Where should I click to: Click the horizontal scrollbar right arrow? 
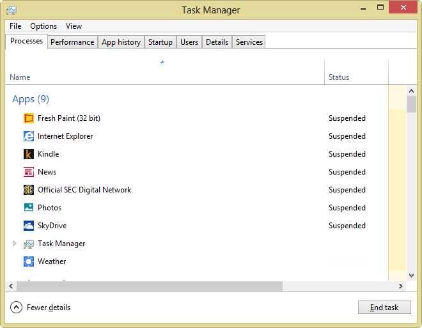point(401,286)
